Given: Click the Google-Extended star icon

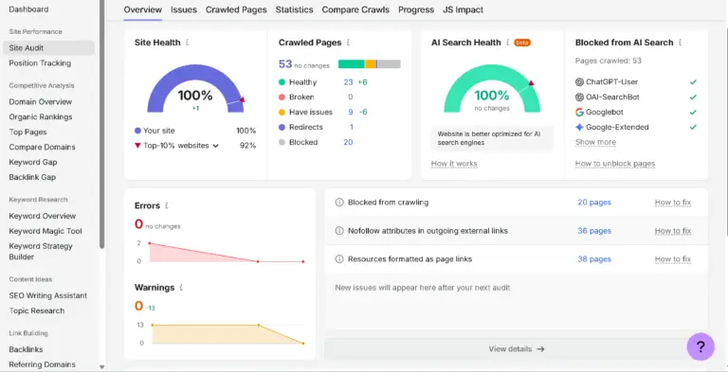Looking at the screenshot, I should (x=579, y=127).
